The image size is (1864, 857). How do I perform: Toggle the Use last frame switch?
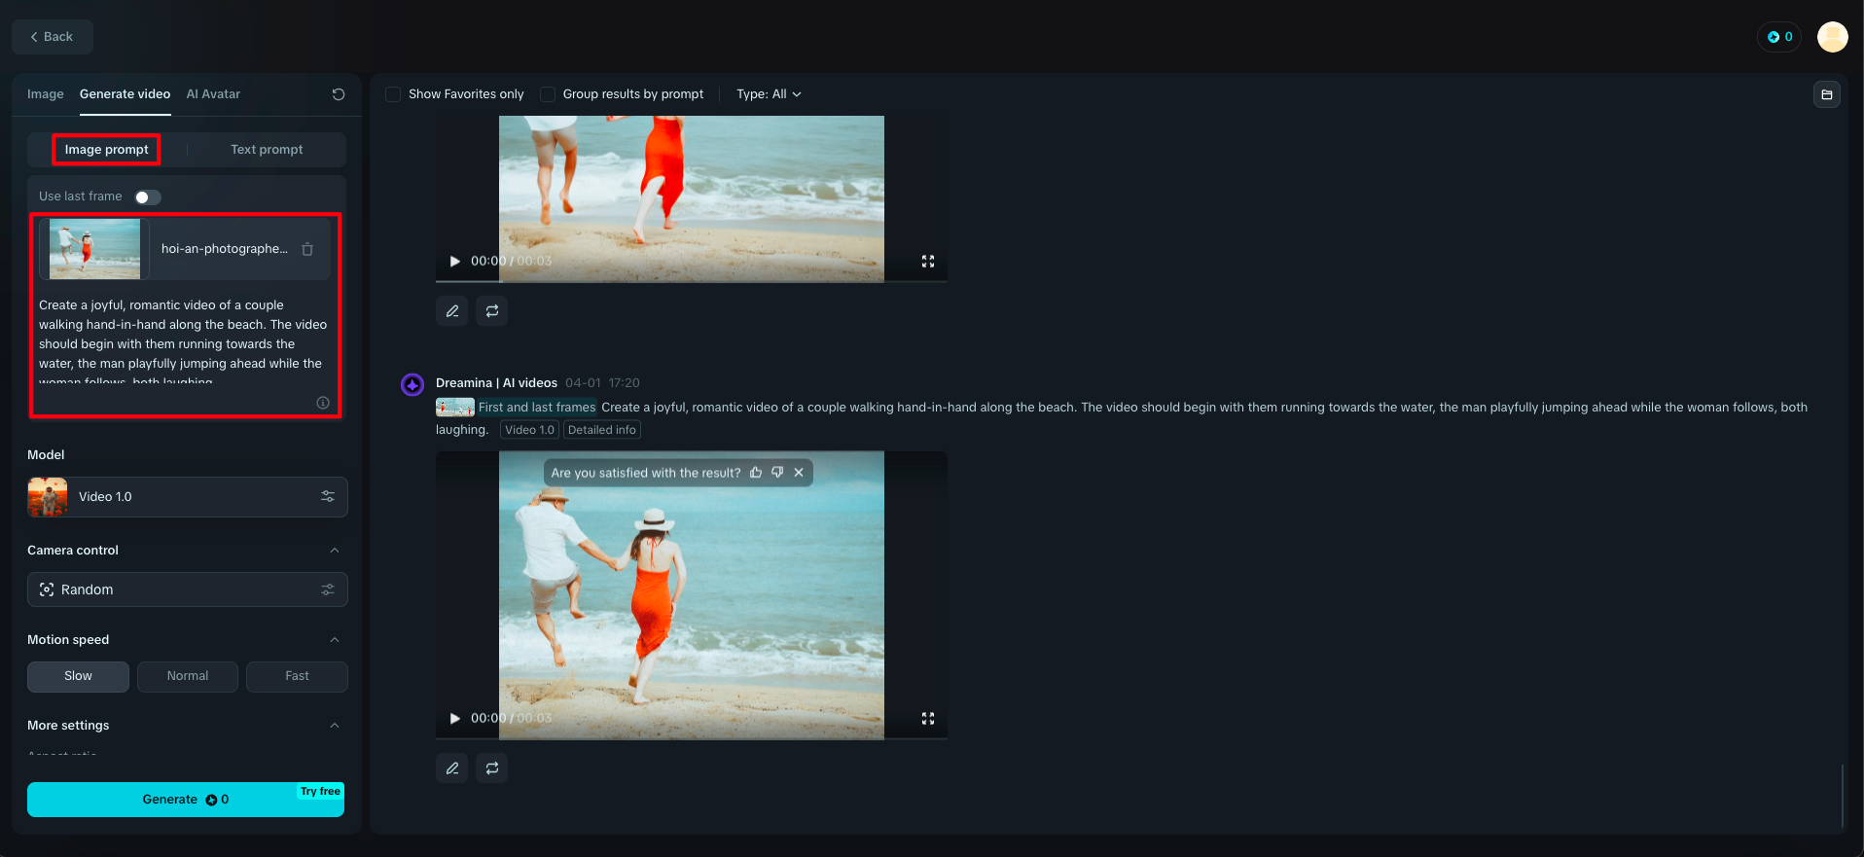click(148, 197)
